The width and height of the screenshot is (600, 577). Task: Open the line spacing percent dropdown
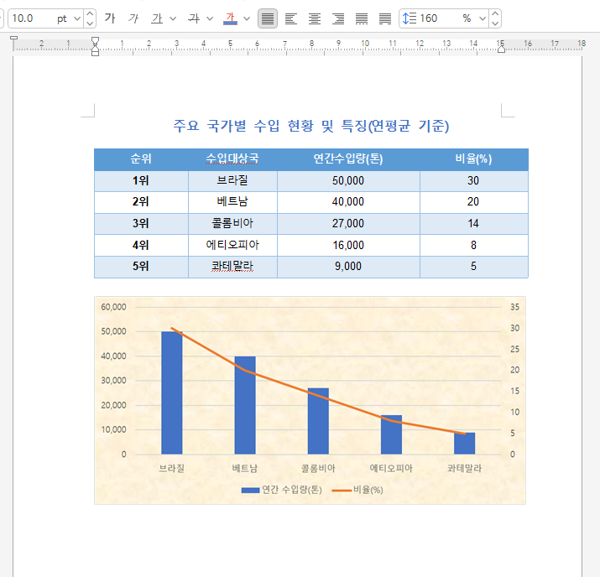[483, 18]
